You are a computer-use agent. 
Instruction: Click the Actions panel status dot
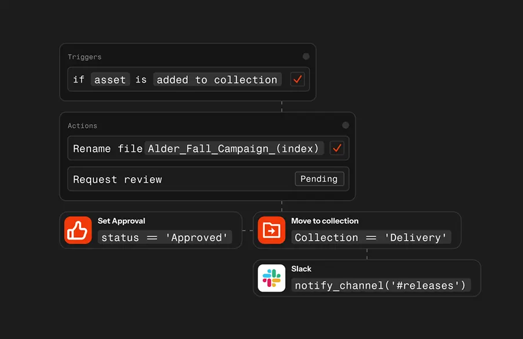click(346, 126)
